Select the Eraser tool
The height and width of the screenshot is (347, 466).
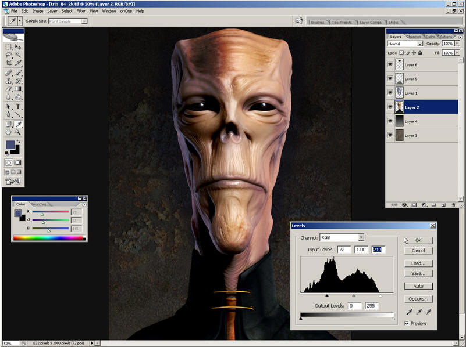click(9, 89)
